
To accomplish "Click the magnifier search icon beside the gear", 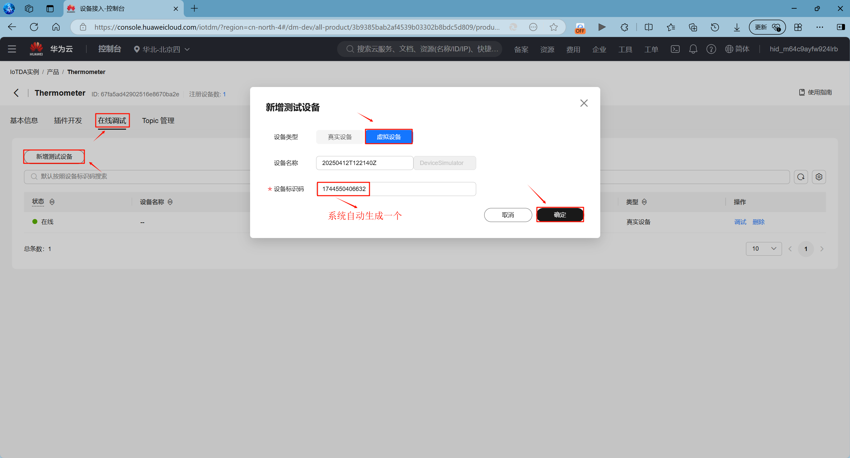I will pyautogui.click(x=801, y=177).
